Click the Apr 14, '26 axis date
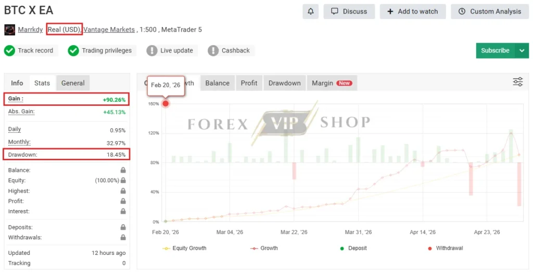 (x=423, y=233)
